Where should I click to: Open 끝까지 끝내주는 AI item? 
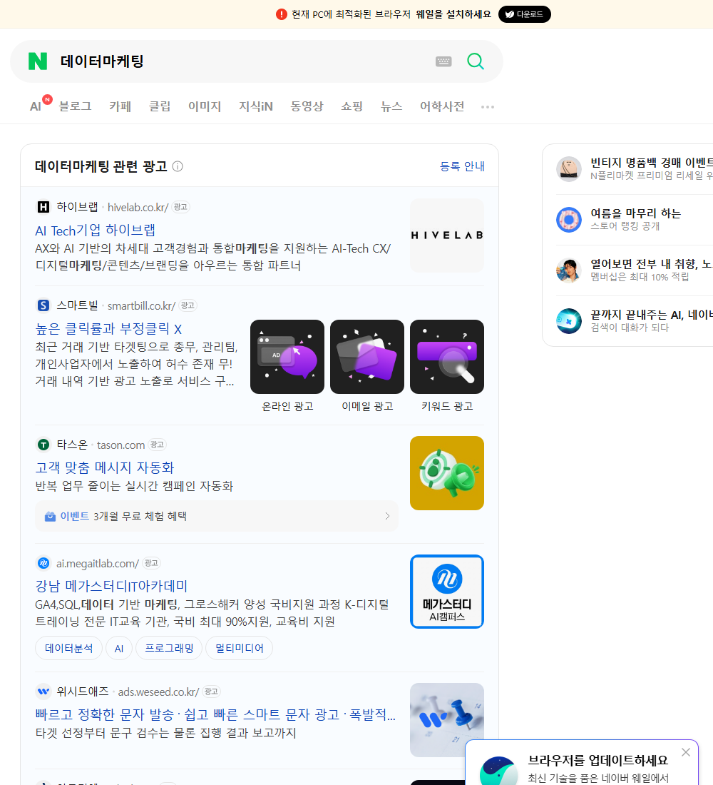(x=635, y=321)
